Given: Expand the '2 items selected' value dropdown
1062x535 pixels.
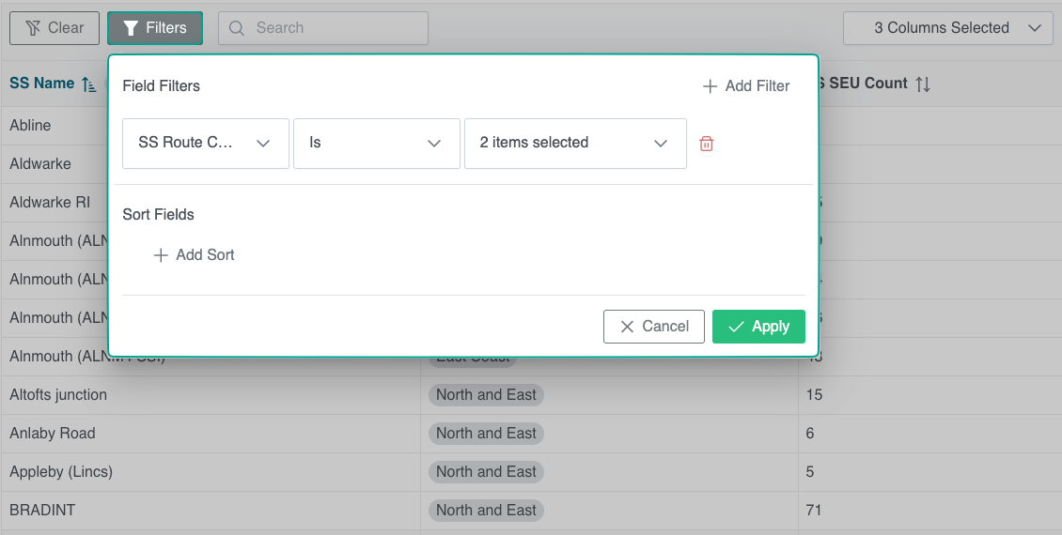Looking at the screenshot, I should tap(574, 144).
